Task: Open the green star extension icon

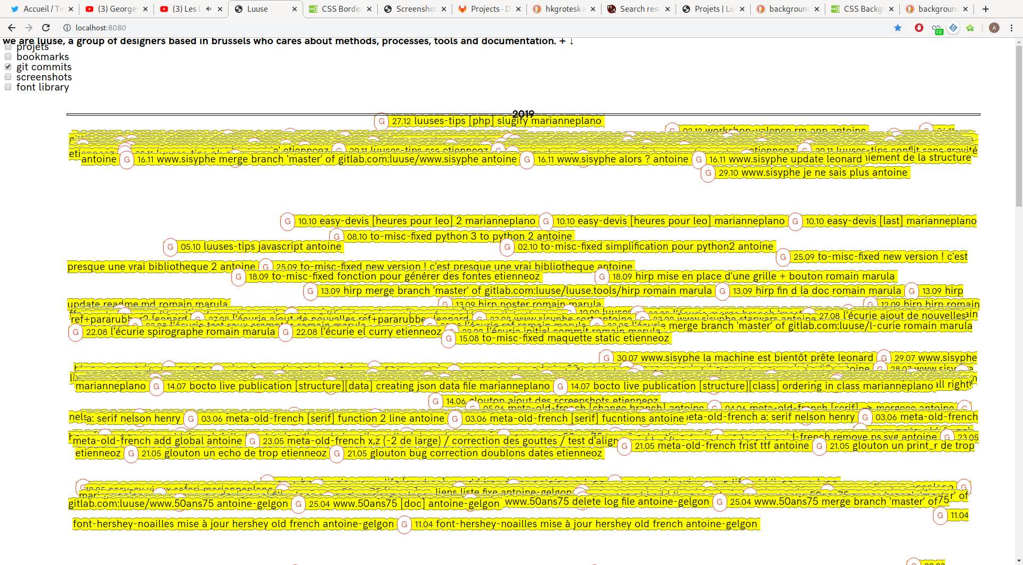Action: (x=970, y=28)
